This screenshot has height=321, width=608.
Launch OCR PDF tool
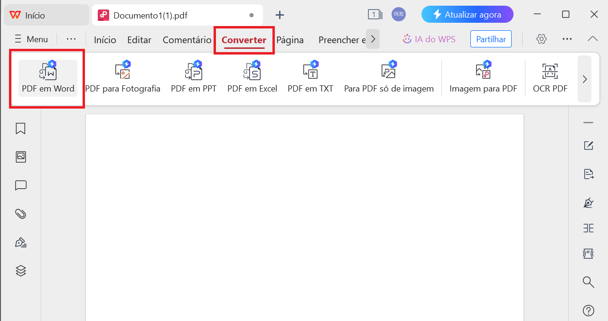point(550,78)
